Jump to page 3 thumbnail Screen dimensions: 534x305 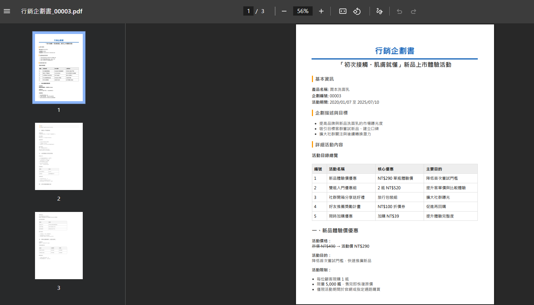coord(59,246)
